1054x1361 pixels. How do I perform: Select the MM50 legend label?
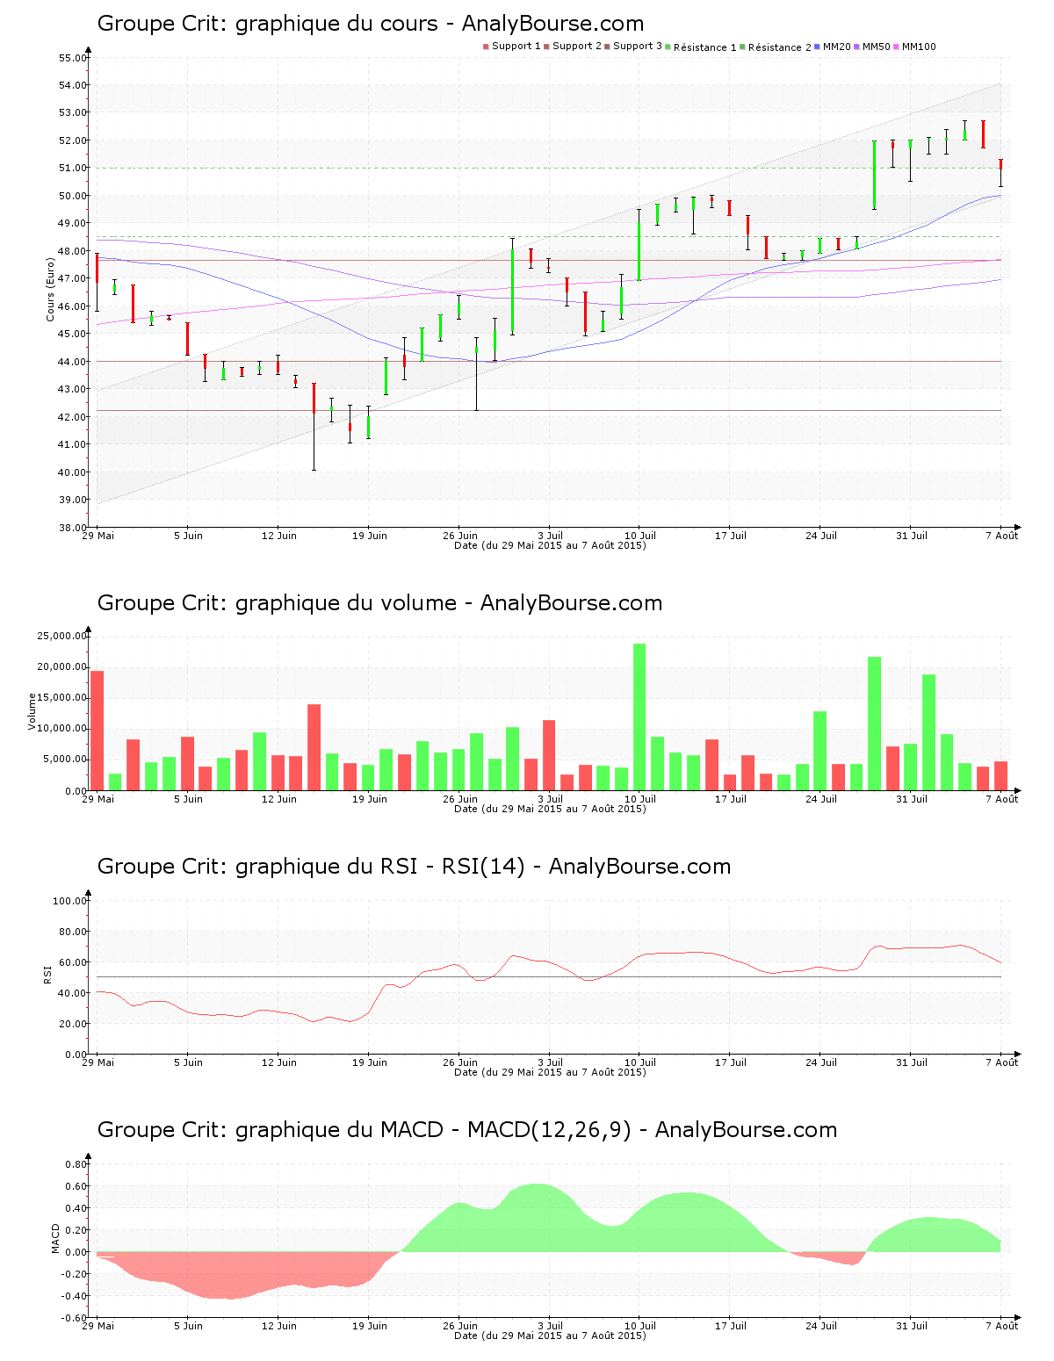(877, 47)
